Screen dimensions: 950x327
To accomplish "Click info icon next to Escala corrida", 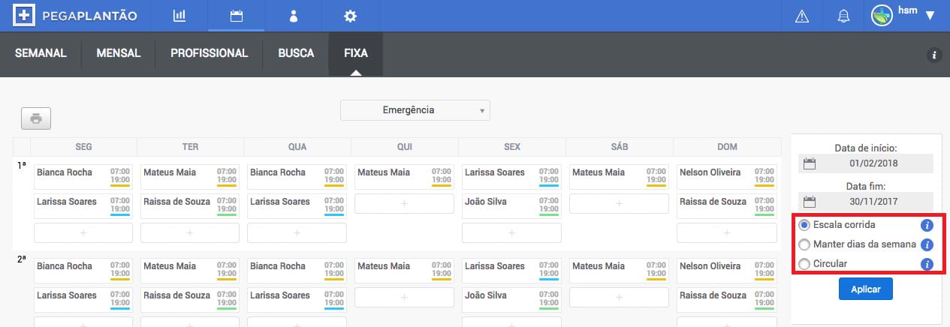I will coord(927,225).
